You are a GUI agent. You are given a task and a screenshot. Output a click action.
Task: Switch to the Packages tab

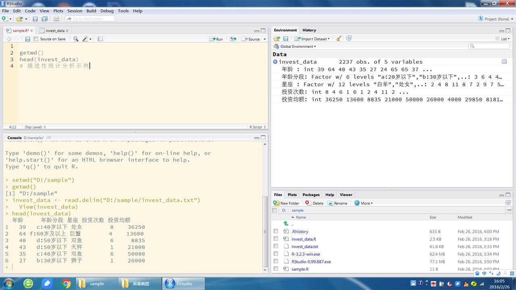[311, 195]
